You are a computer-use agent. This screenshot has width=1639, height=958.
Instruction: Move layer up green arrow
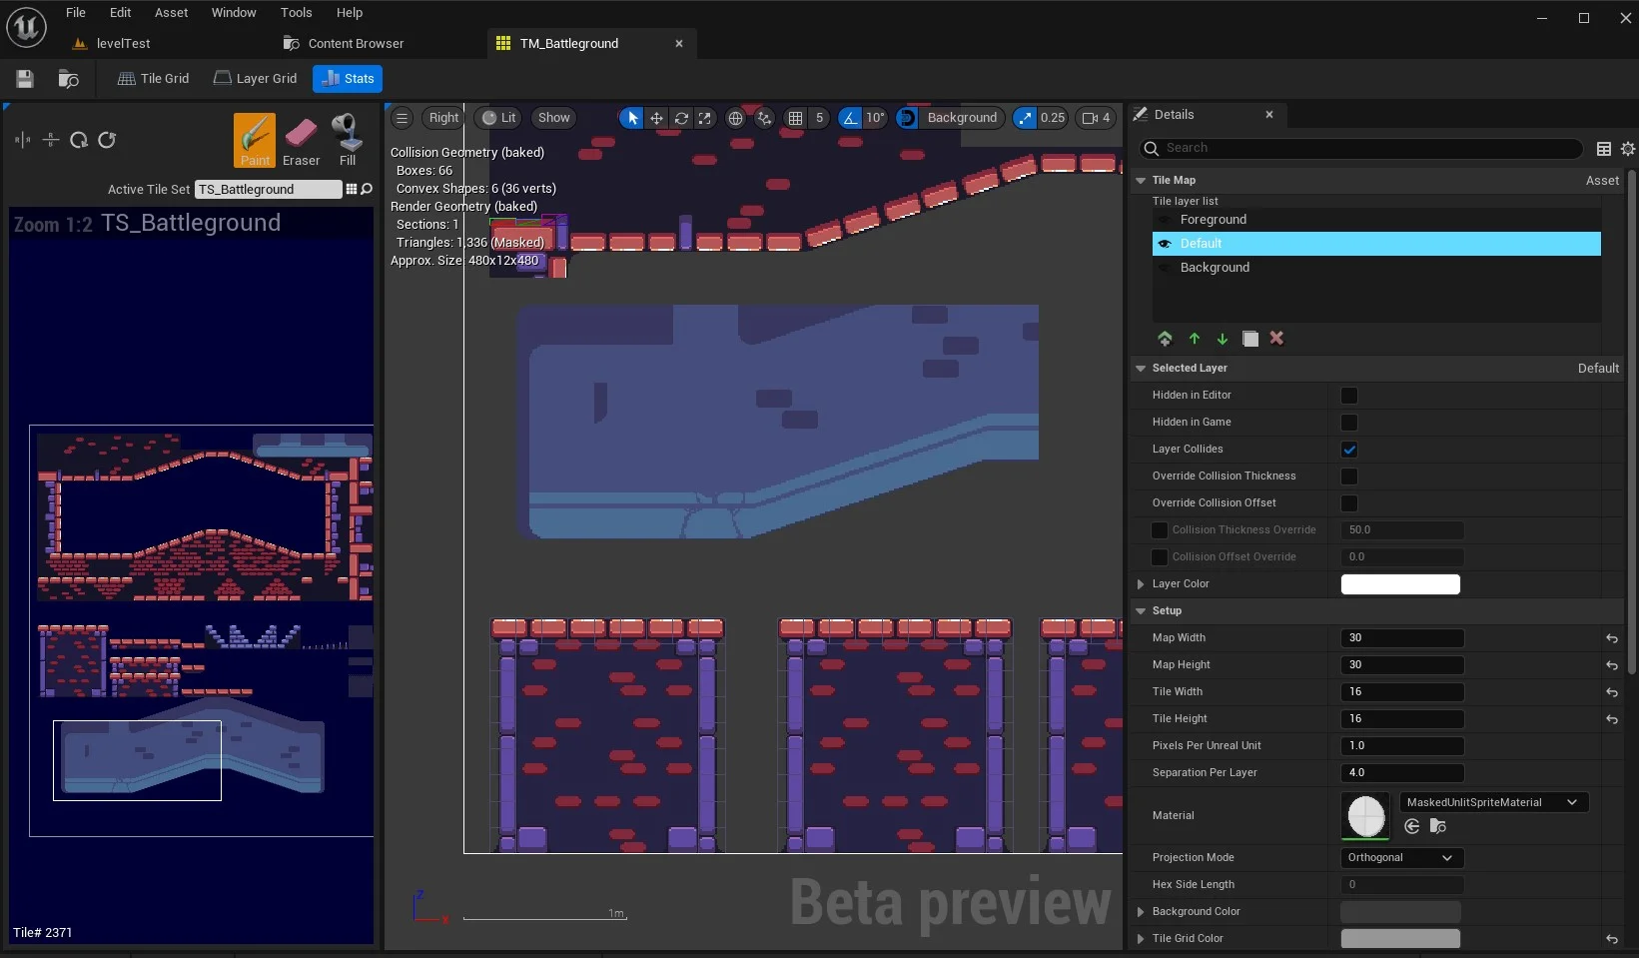pyautogui.click(x=1195, y=339)
